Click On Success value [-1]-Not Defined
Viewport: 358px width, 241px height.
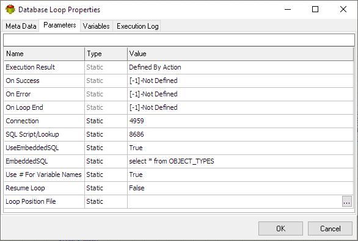(153, 81)
